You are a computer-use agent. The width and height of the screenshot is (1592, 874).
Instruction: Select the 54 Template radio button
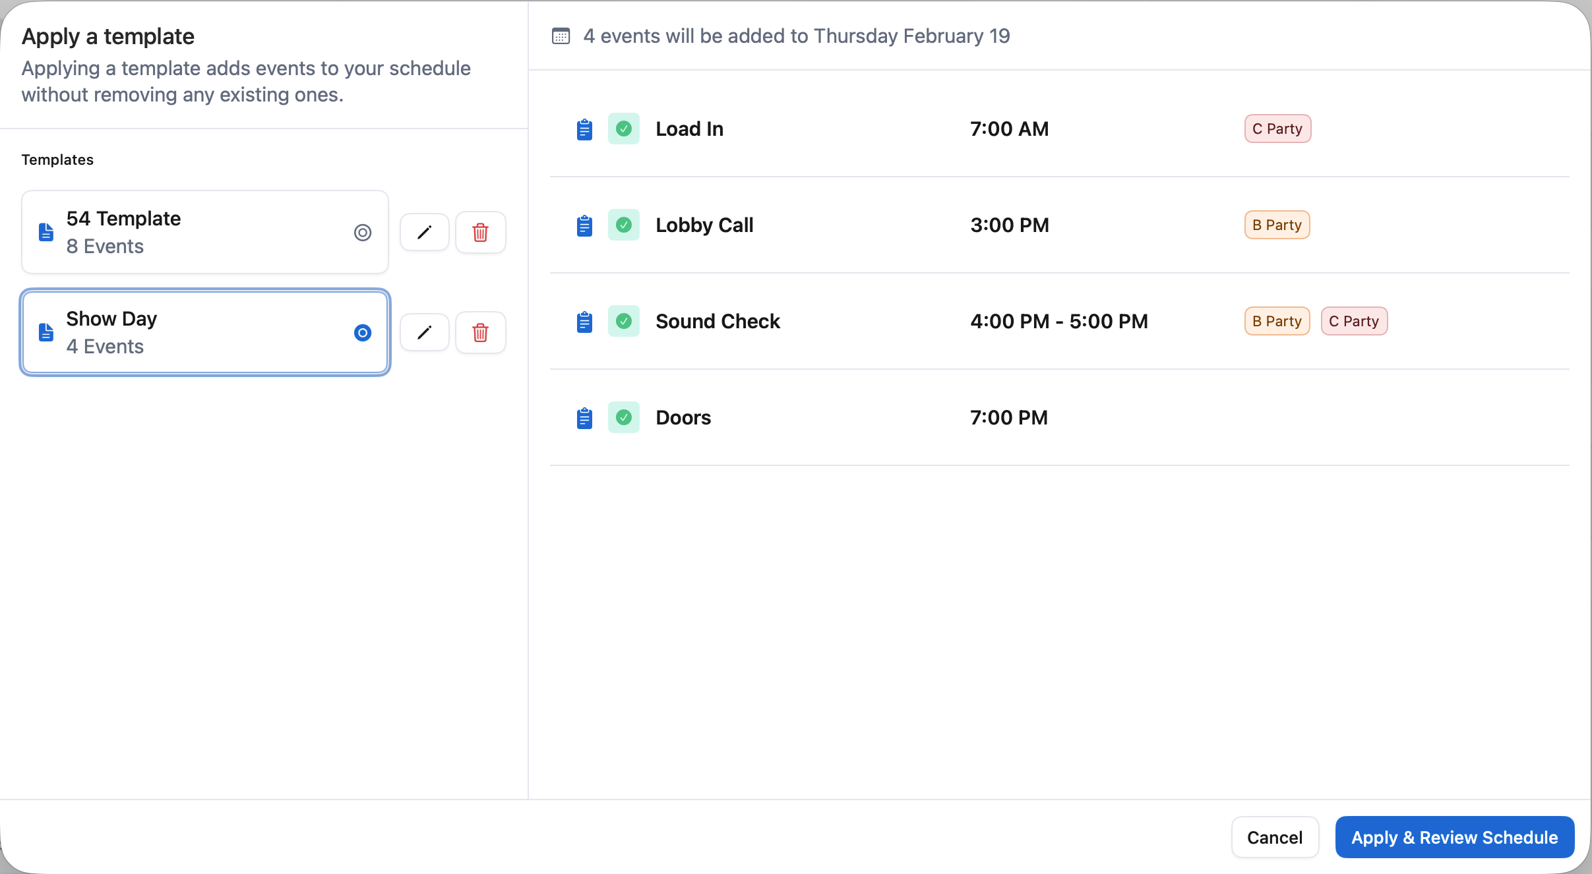click(363, 232)
